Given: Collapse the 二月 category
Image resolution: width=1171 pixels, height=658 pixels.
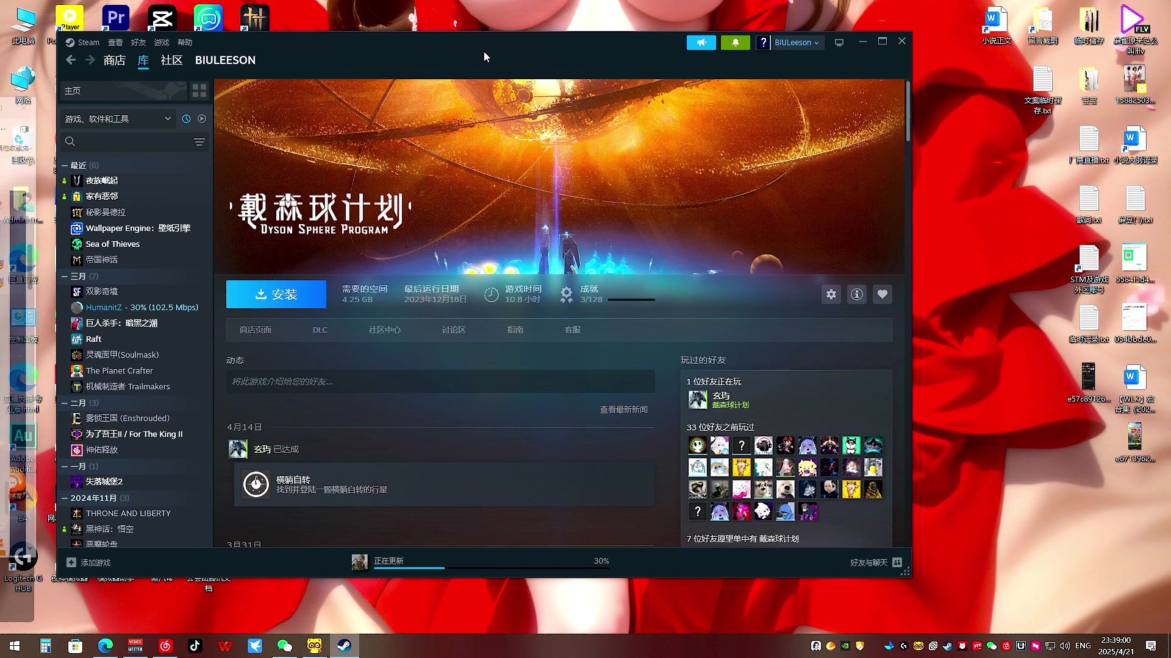Looking at the screenshot, I should [x=65, y=403].
